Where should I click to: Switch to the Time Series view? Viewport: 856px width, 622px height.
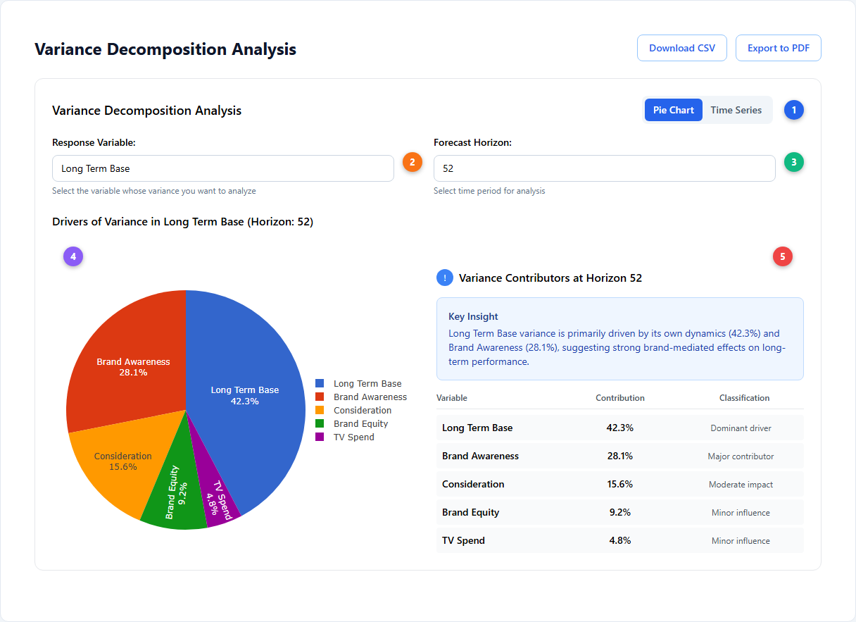click(736, 110)
